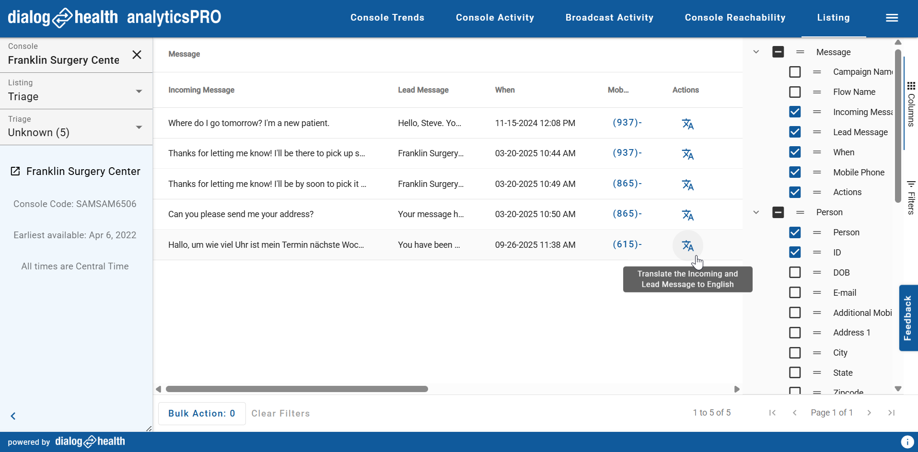Click the Bulk Action: 0 button

point(201,413)
